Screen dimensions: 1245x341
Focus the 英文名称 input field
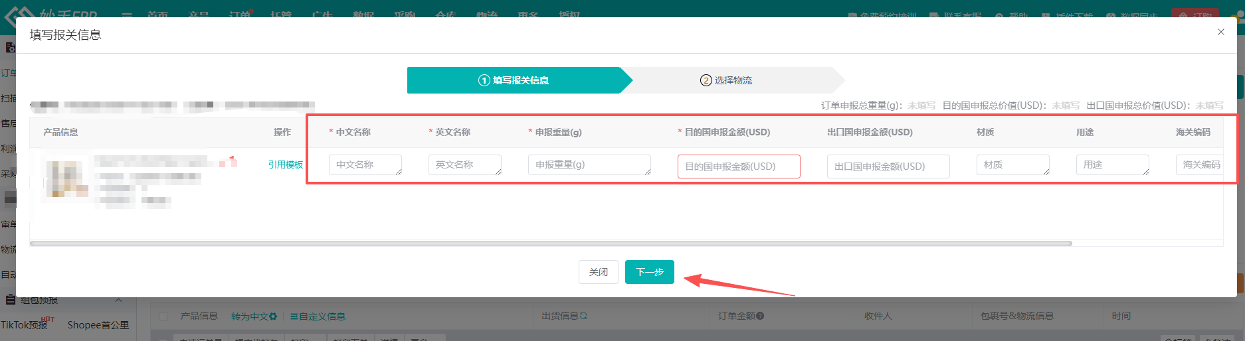(465, 165)
